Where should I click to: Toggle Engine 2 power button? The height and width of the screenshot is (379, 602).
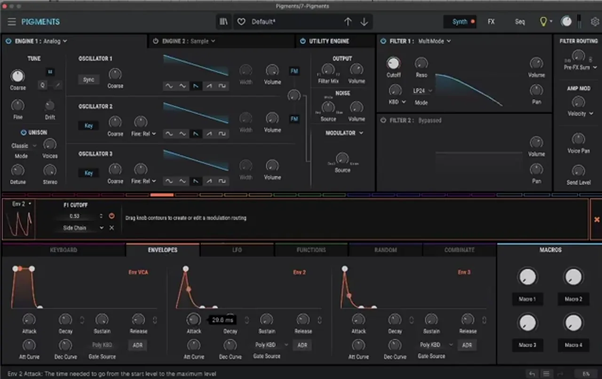(156, 41)
